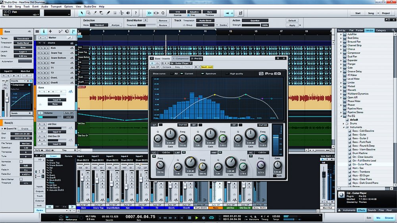
Task: Enable High quality checkbox in Pro EQ
Action: tap(227, 74)
